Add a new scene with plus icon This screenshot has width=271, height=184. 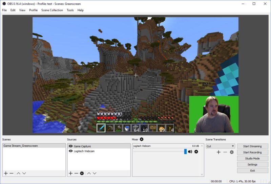6,173
